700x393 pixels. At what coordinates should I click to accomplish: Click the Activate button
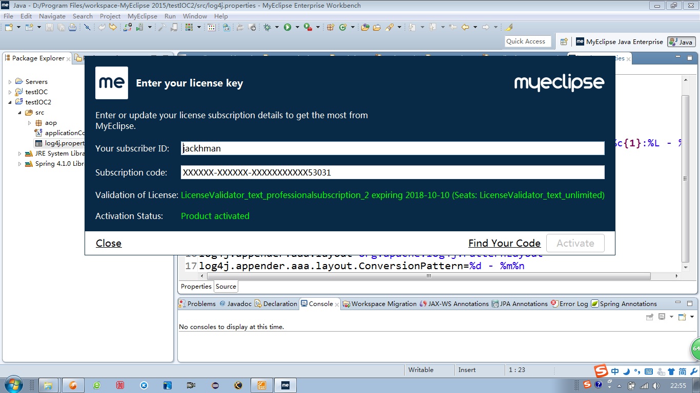pos(575,243)
